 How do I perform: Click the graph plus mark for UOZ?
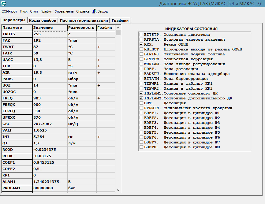(x=99, y=85)
